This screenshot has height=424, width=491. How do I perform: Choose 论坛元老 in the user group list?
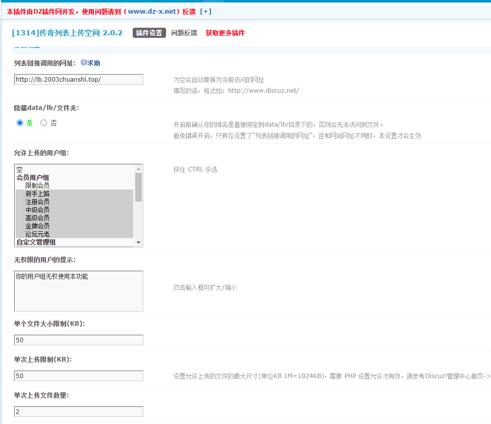(x=37, y=234)
